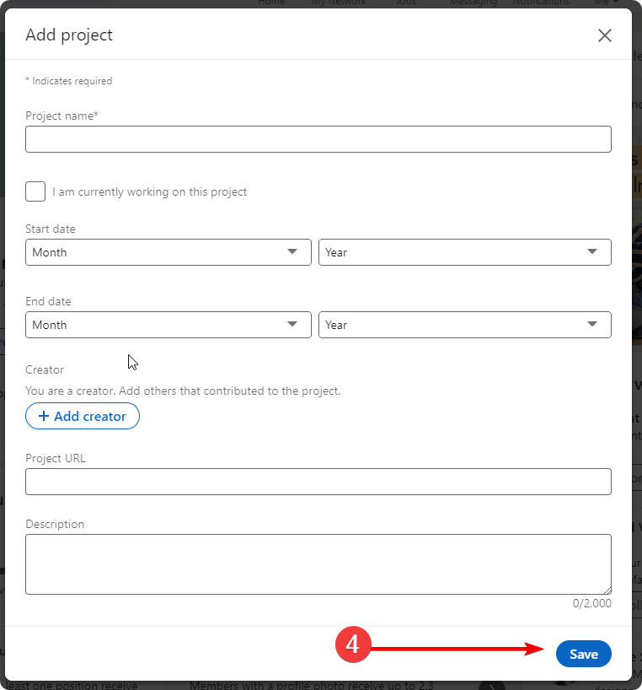Close the Add project dialog

coord(604,35)
